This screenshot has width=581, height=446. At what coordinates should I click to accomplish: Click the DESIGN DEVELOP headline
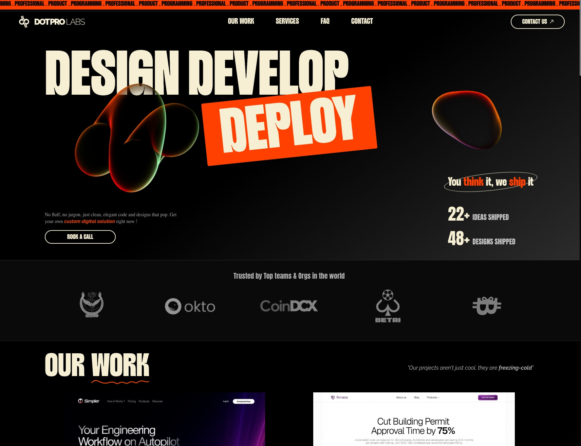point(197,73)
